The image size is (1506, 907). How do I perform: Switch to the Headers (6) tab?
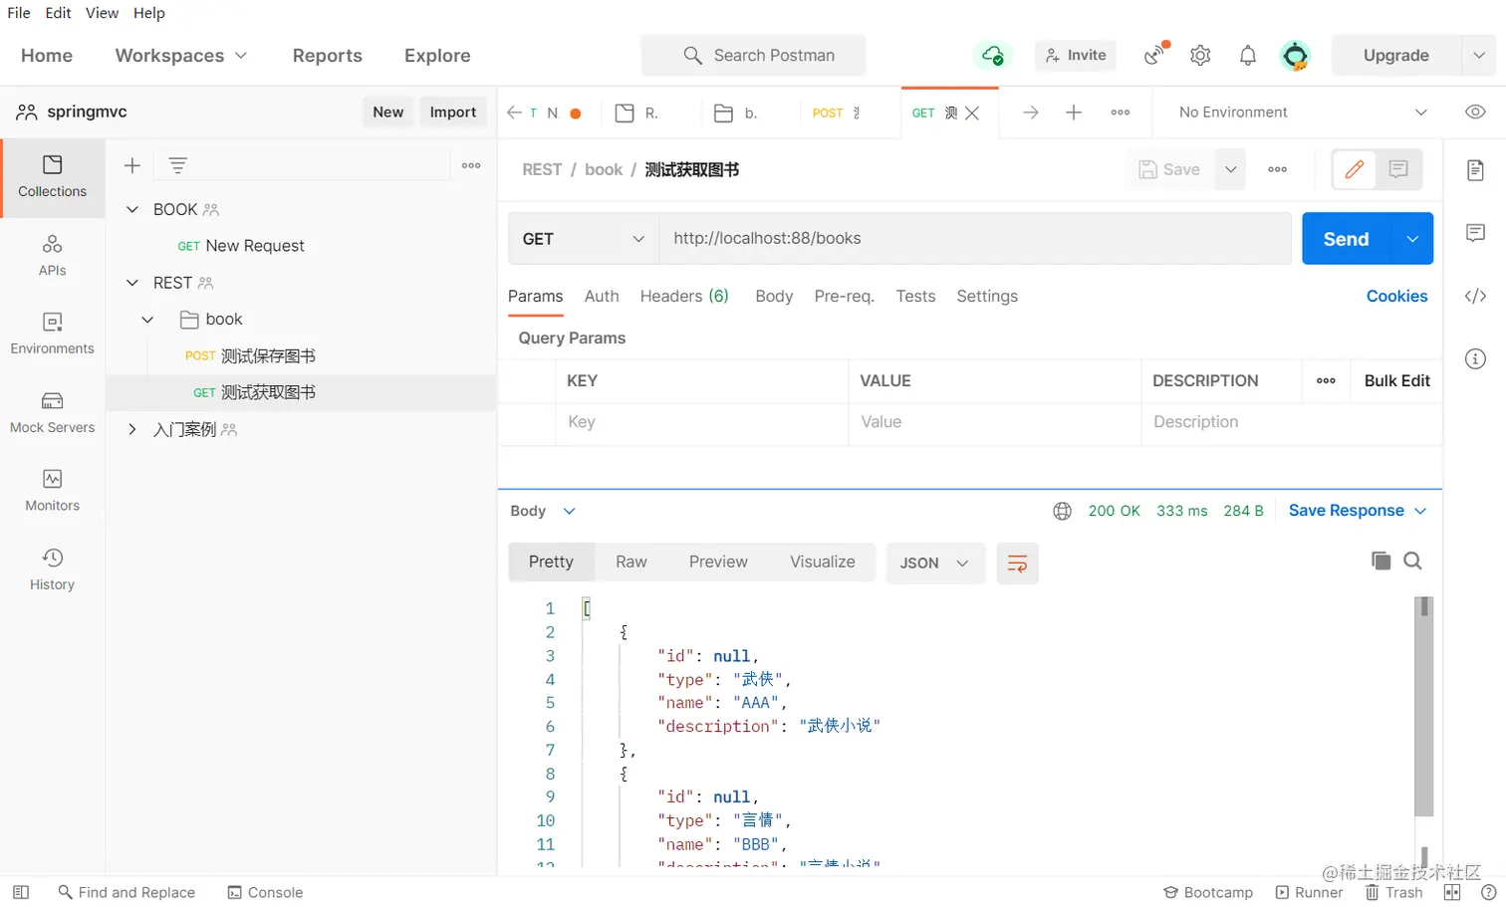click(684, 296)
